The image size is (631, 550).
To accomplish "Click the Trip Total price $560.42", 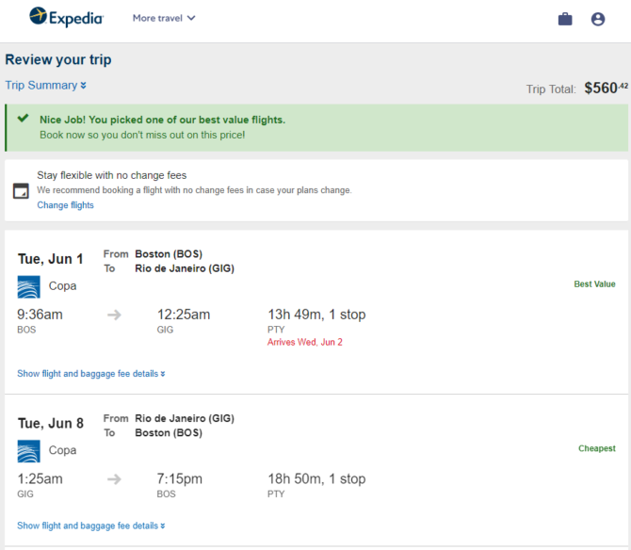I will pos(607,88).
